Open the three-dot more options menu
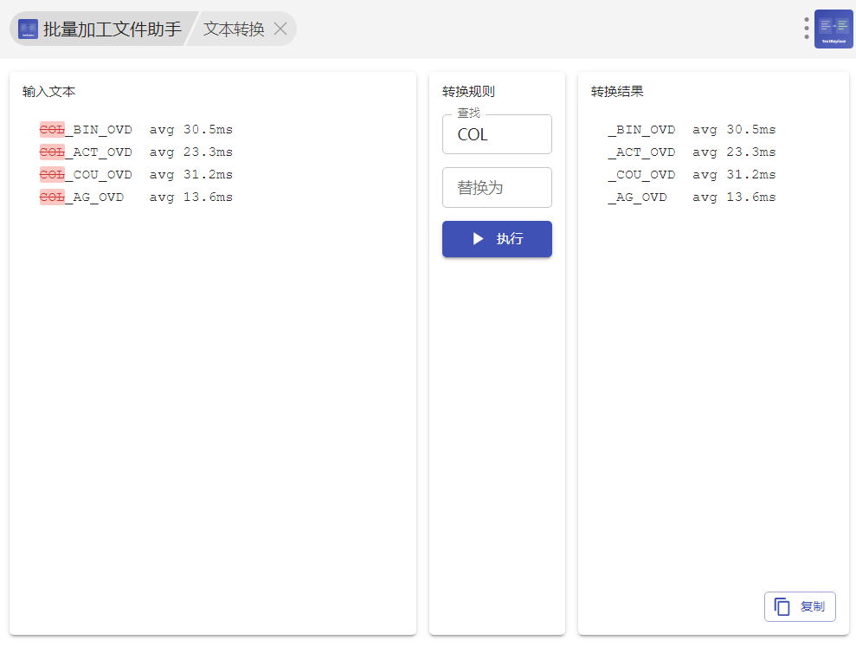This screenshot has height=647, width=856. click(x=807, y=29)
